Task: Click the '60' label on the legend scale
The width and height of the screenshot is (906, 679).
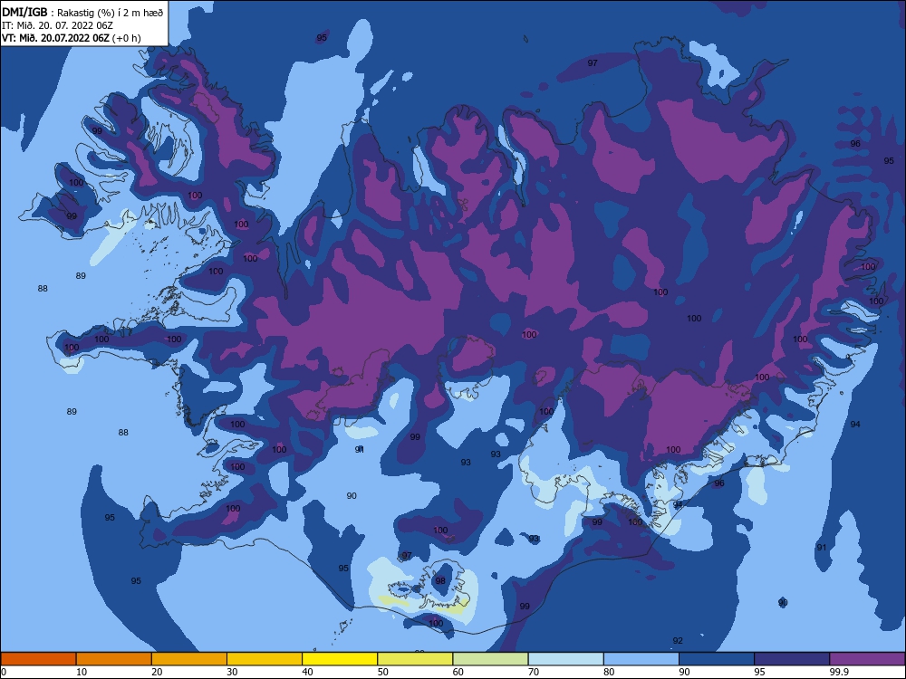Action: [x=458, y=672]
